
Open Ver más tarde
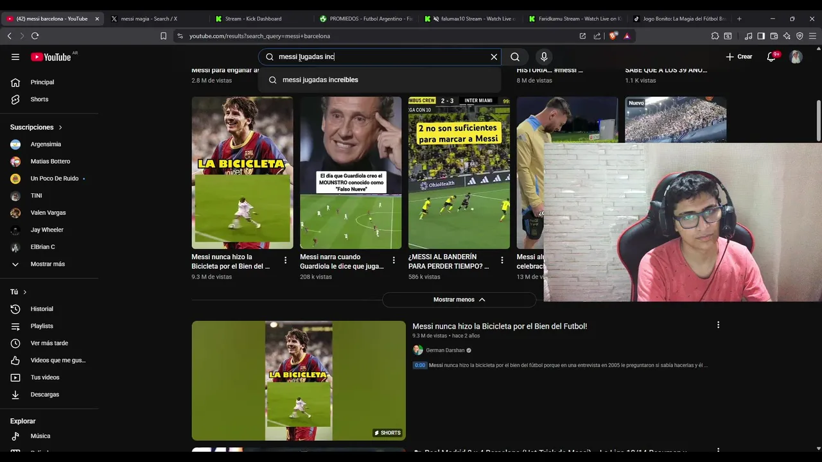pyautogui.click(x=49, y=343)
